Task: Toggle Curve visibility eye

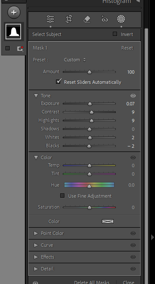Action: [x=133, y=245]
